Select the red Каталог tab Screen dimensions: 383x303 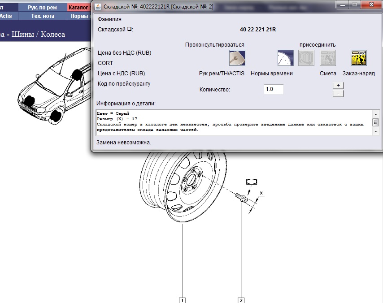(79, 8)
